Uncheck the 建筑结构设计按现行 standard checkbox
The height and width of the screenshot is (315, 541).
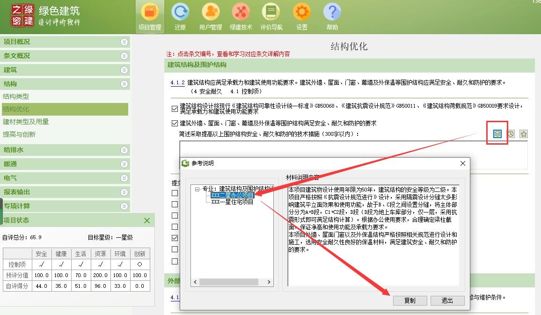pyautogui.click(x=175, y=109)
